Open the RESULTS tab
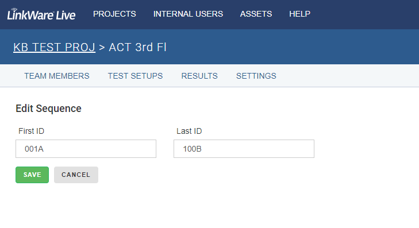 click(x=199, y=76)
